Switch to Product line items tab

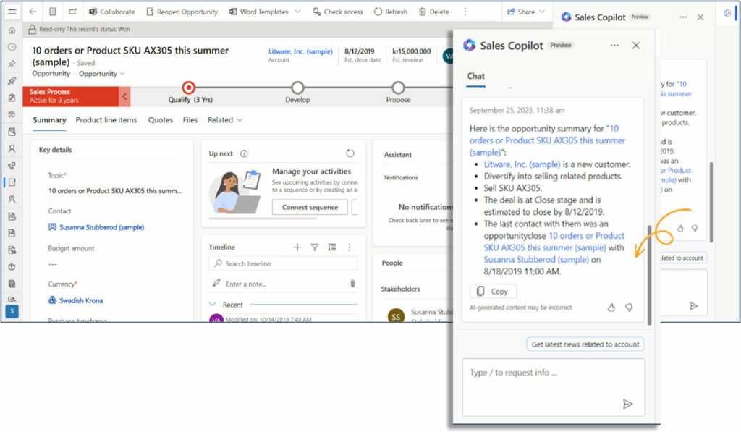coord(106,120)
